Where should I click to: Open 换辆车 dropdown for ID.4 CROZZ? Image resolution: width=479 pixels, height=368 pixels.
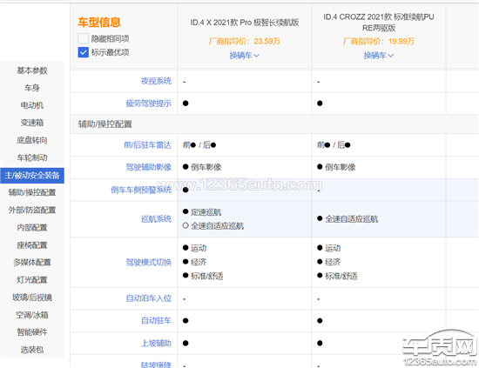point(379,55)
